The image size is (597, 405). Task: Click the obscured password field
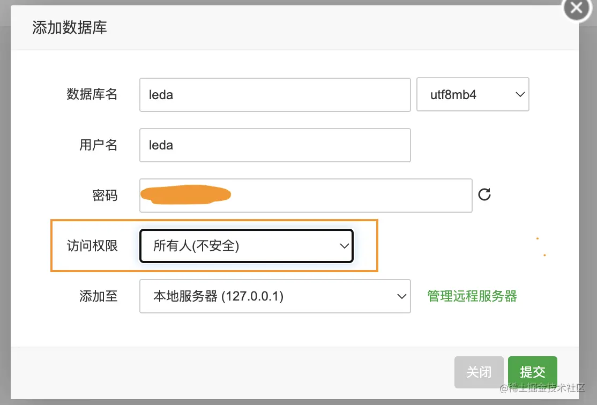pos(305,195)
